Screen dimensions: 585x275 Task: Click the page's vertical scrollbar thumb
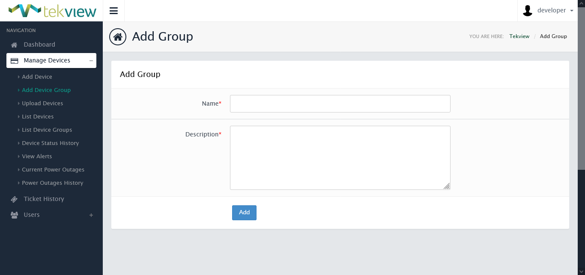581,86
